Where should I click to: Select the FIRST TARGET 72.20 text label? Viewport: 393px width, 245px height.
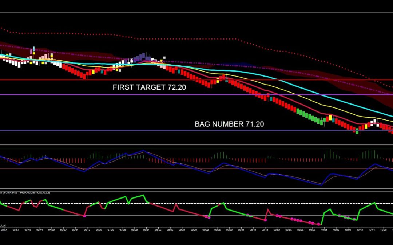[149, 87]
